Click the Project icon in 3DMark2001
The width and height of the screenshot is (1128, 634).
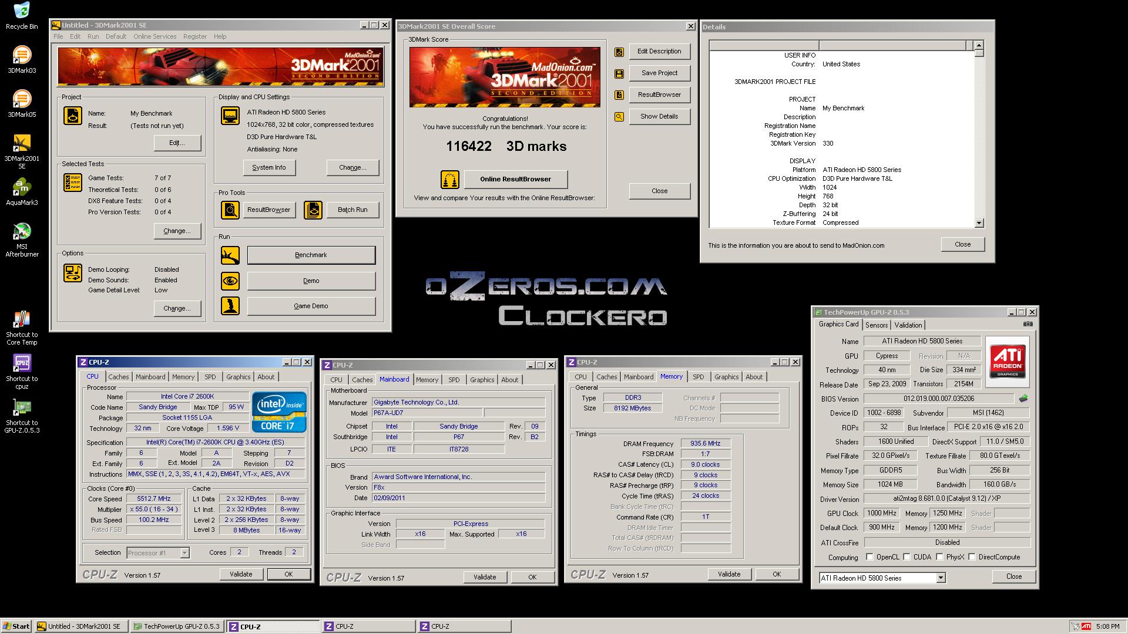73,115
